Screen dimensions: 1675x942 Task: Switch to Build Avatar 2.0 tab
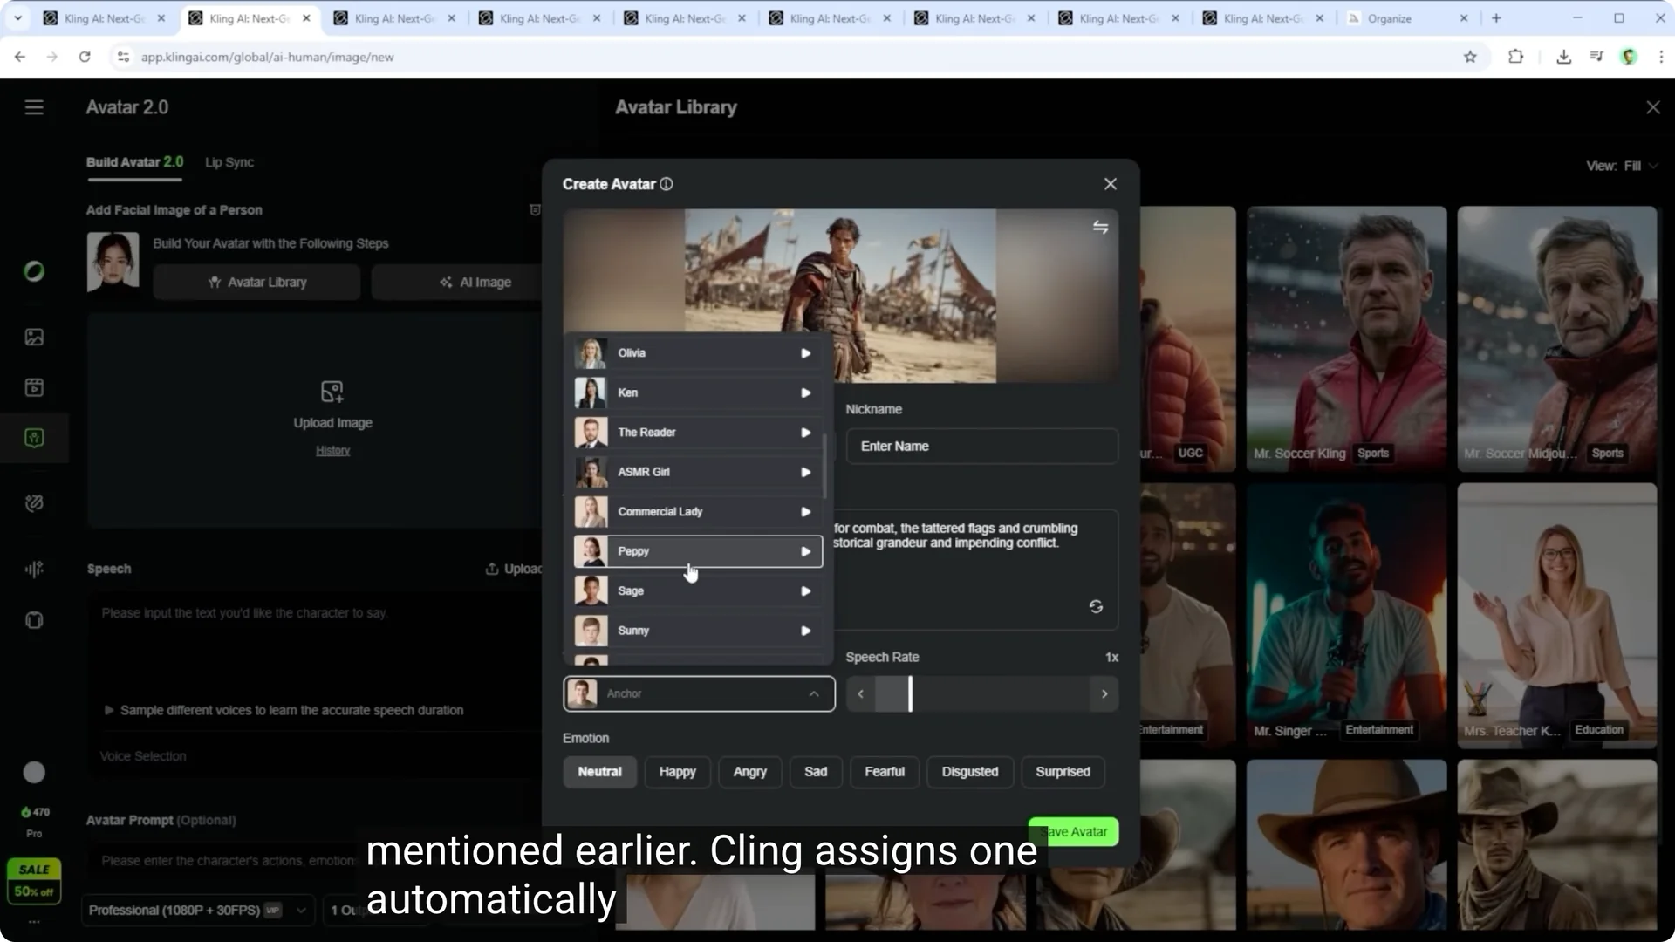coord(134,162)
